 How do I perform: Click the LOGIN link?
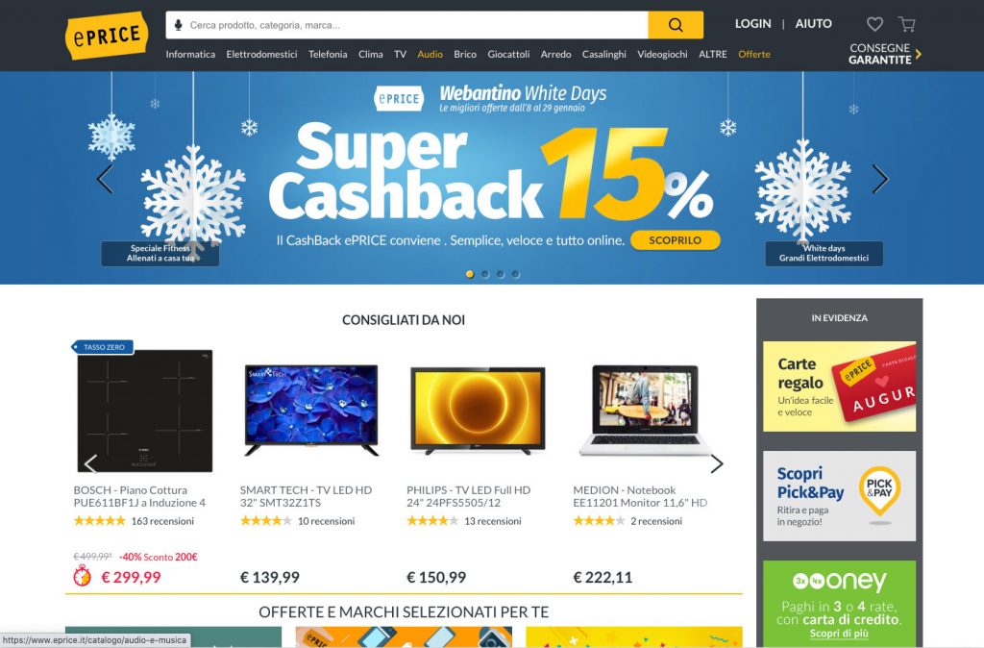[x=753, y=24]
